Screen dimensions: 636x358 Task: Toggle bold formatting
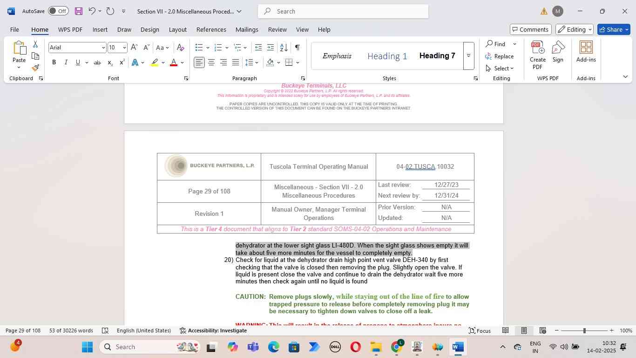pos(54,62)
